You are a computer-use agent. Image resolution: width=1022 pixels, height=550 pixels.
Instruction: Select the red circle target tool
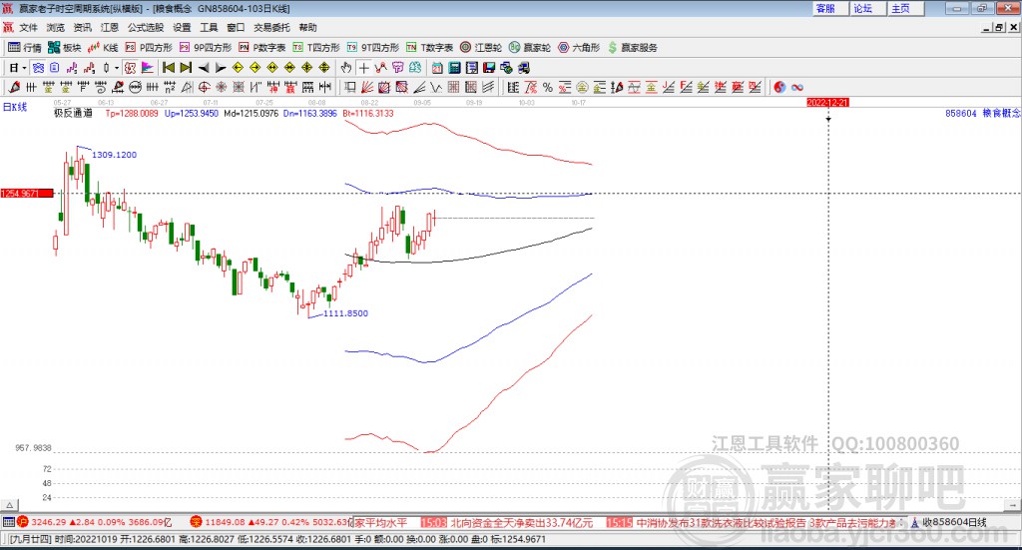pos(204,87)
